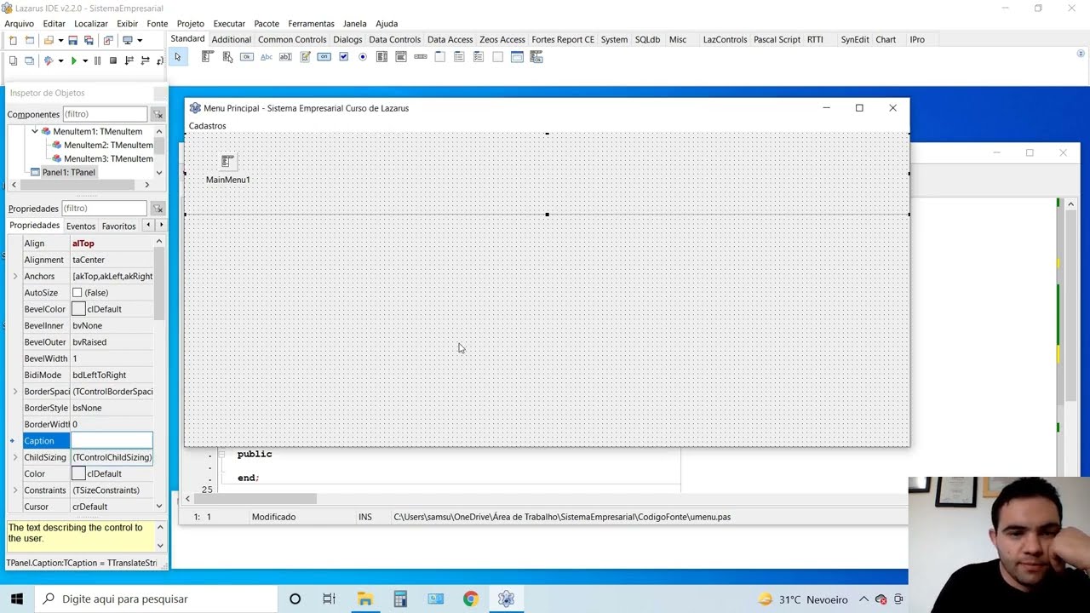Pick the TComboBox palette component
Screen dimensions: 1090x613
click(x=401, y=57)
